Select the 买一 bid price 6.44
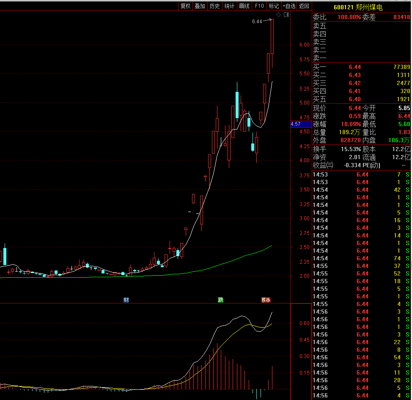Screen dimensions: 412x400 tap(355, 67)
